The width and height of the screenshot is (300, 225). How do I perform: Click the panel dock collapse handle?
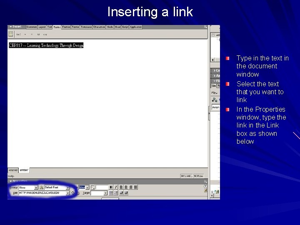tap(209, 113)
